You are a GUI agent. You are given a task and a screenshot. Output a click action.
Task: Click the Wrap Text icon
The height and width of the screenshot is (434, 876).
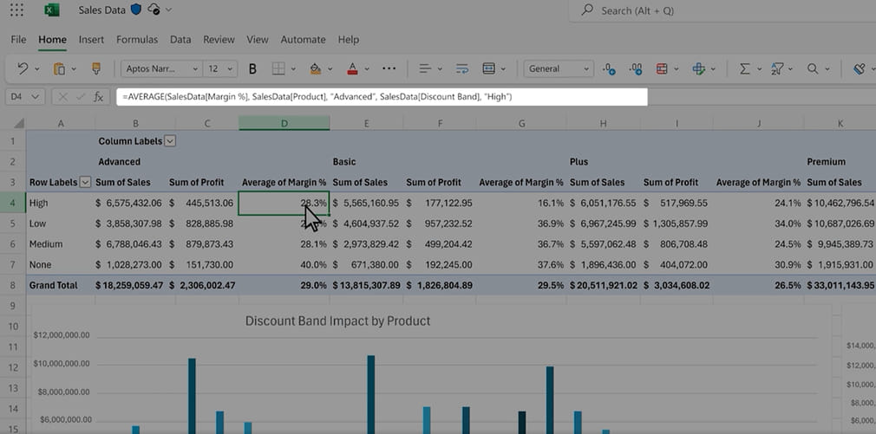(x=461, y=68)
